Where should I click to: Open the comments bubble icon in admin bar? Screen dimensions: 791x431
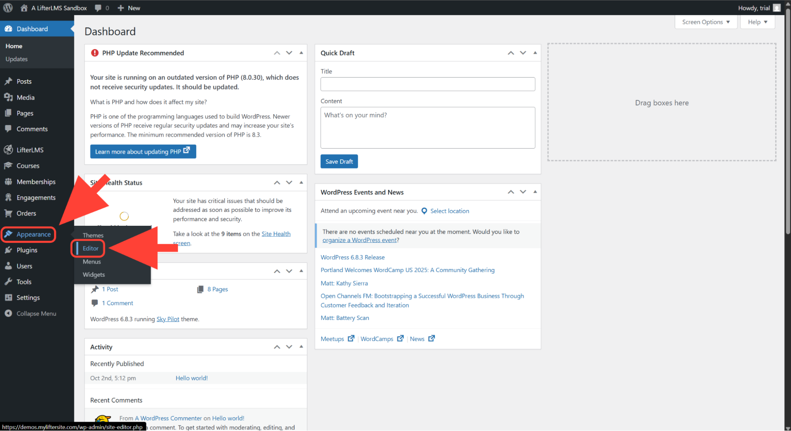click(x=98, y=8)
